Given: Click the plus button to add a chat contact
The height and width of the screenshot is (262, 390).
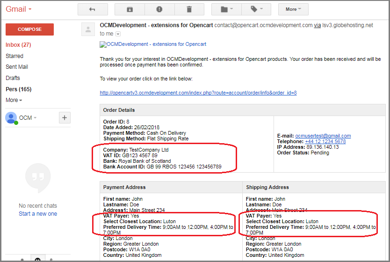Looking at the screenshot, I should coord(65,118).
